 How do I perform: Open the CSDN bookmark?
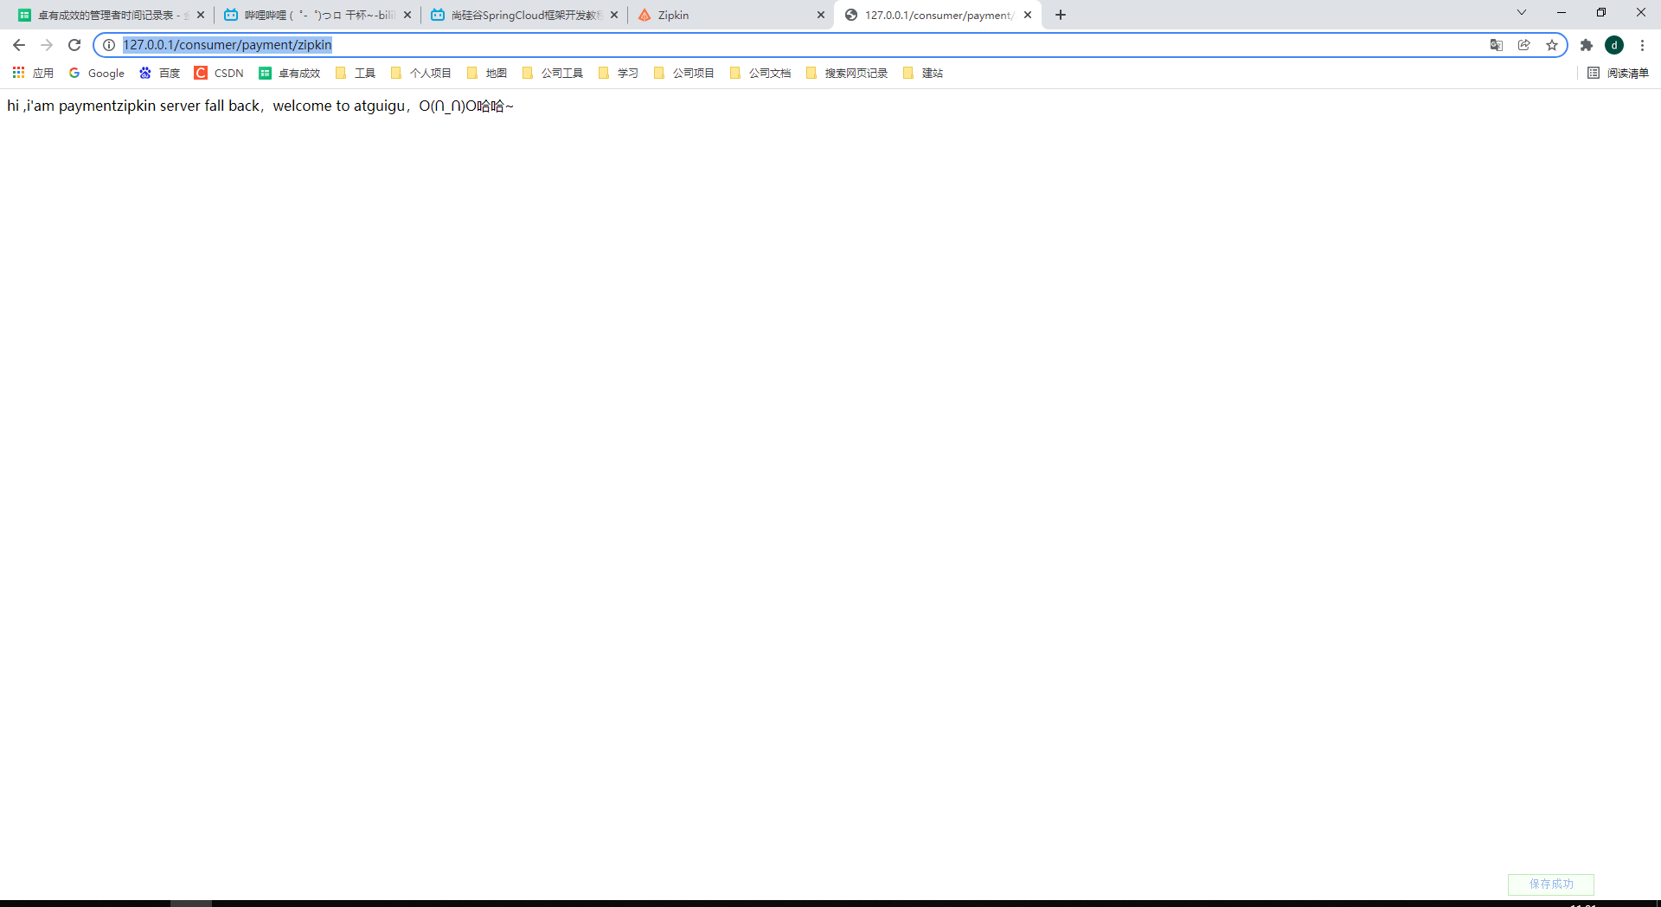(x=220, y=73)
